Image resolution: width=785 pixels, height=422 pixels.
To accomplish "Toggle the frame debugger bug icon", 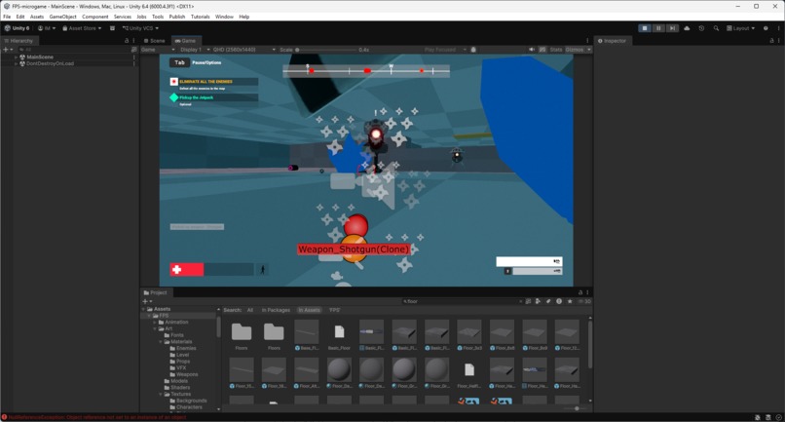I will tap(473, 50).
